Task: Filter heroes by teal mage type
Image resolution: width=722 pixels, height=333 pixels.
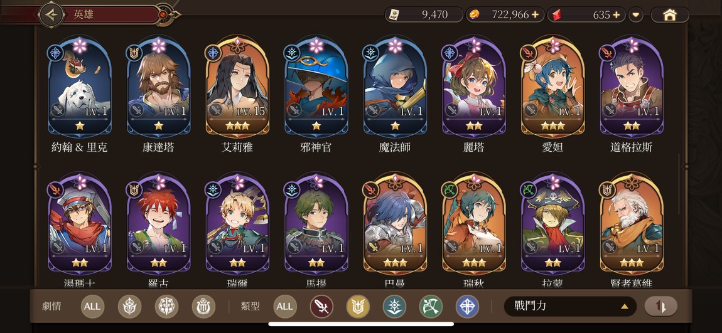Action: (x=395, y=307)
